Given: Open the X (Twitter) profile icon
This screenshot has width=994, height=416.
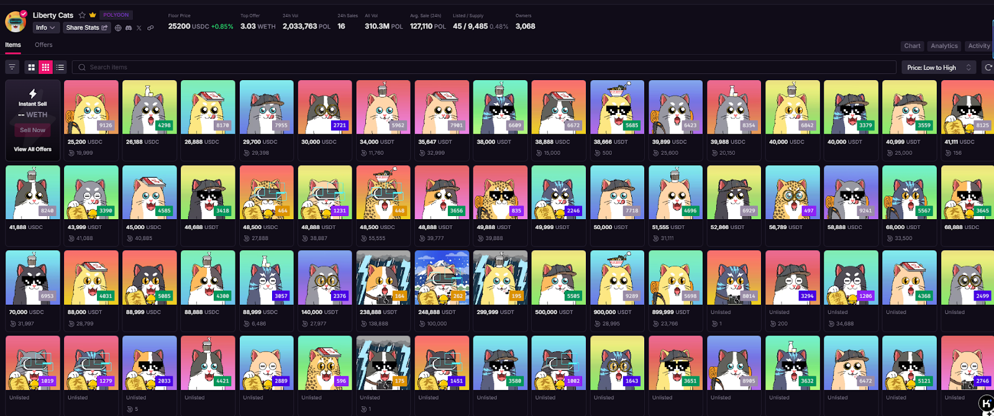Looking at the screenshot, I should click(139, 28).
